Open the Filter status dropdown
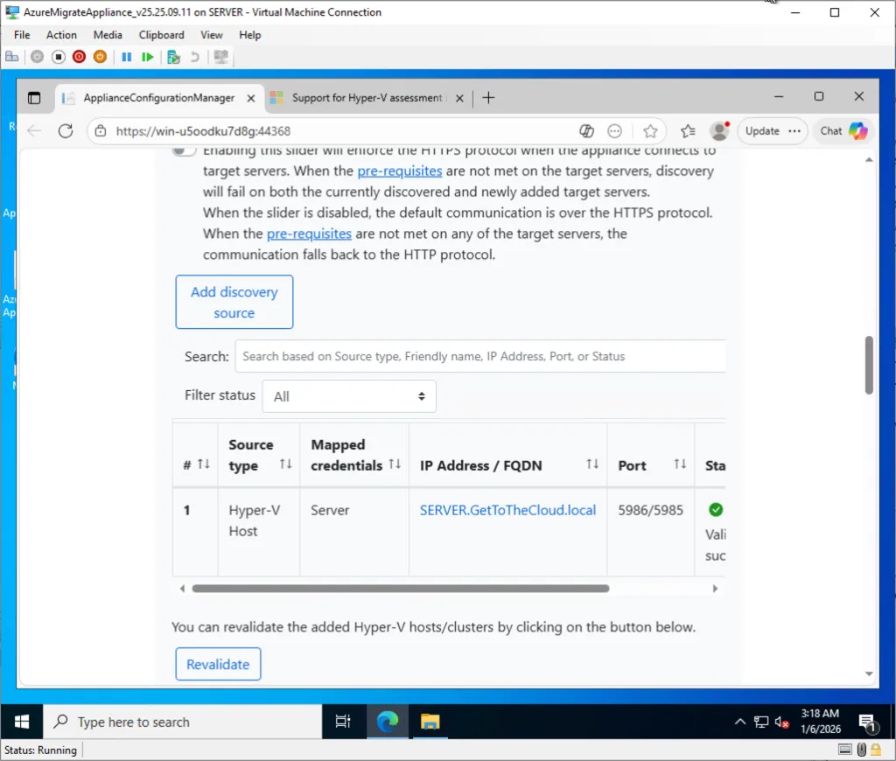Image resolution: width=896 pixels, height=761 pixels. click(349, 396)
